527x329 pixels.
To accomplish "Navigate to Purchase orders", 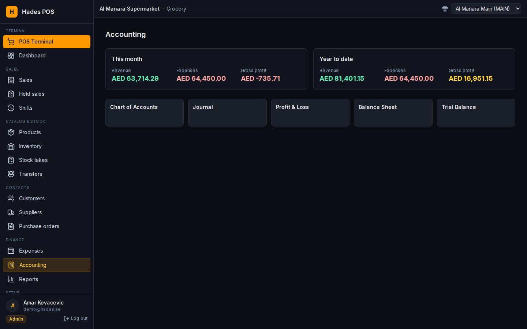I will (x=46, y=226).
